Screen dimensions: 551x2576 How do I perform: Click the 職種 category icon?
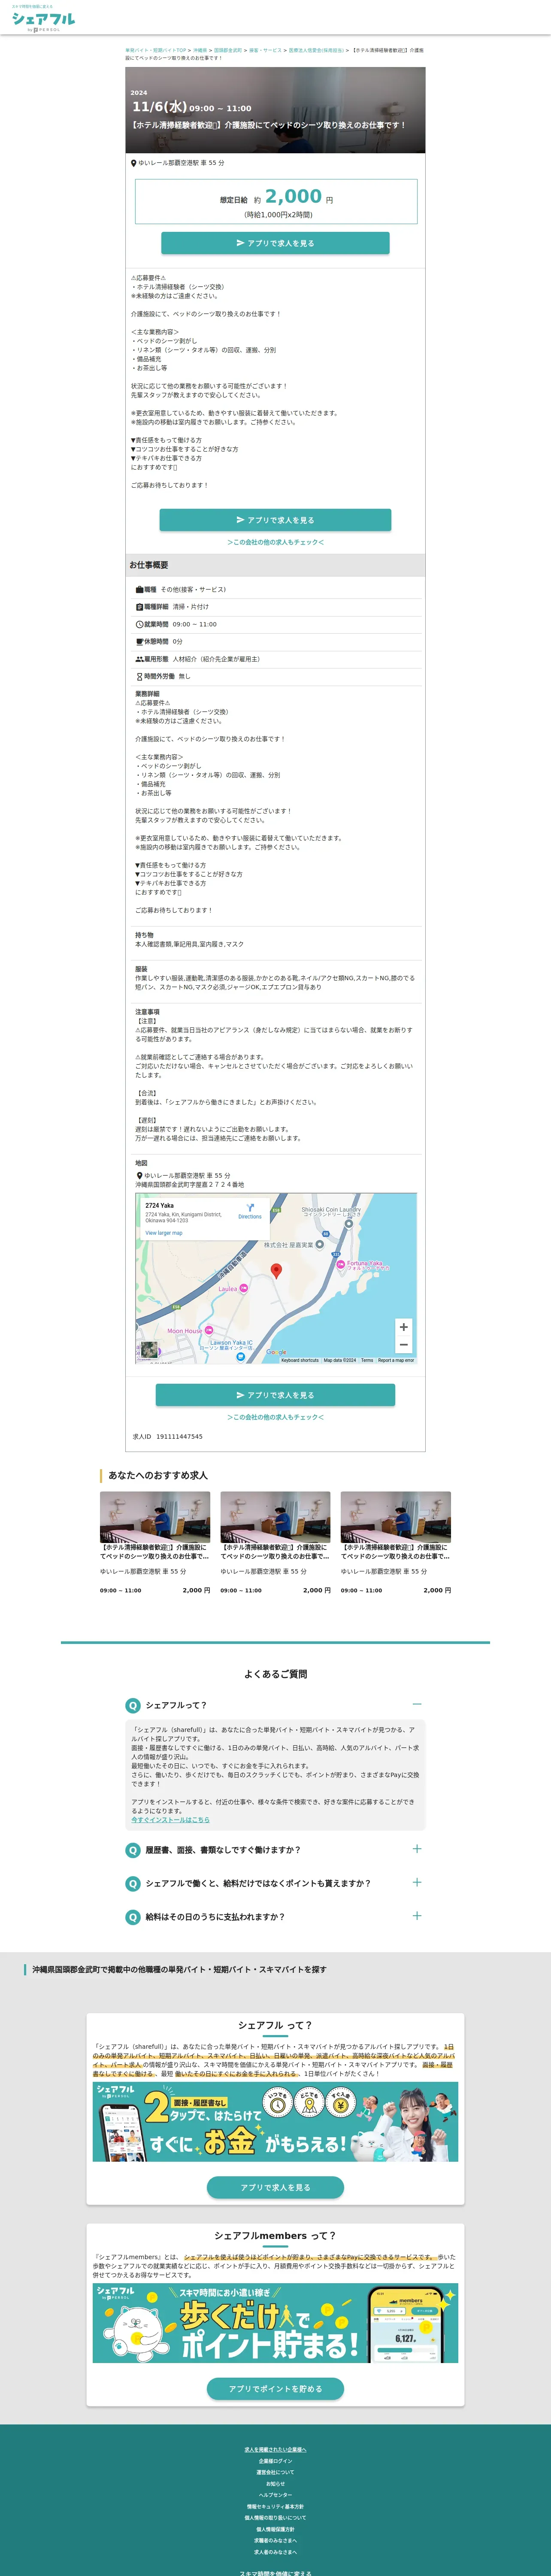(139, 590)
